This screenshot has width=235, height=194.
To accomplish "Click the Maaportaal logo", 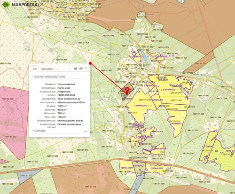I will tap(21, 4).
